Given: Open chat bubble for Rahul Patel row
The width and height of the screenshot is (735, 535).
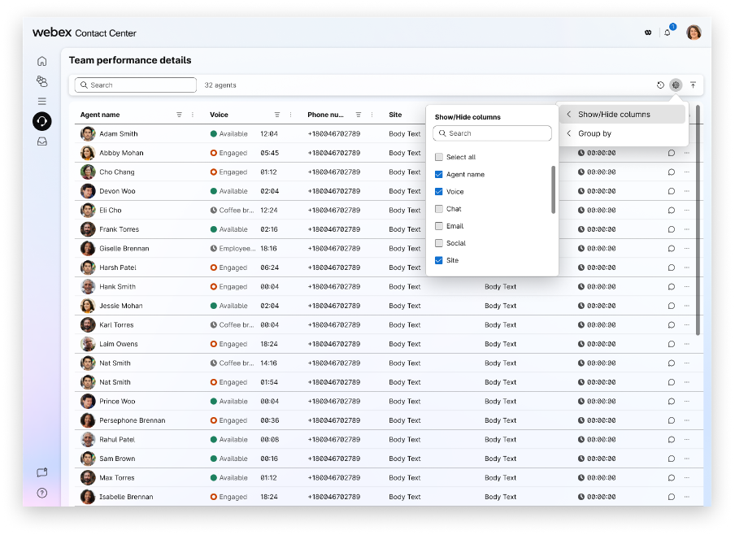Looking at the screenshot, I should [x=671, y=440].
